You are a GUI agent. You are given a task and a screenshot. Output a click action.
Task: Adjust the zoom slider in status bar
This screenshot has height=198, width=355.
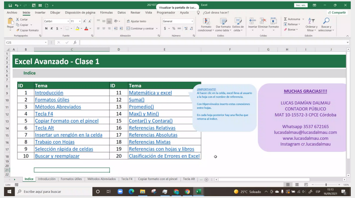pyautogui.click(x=326, y=185)
